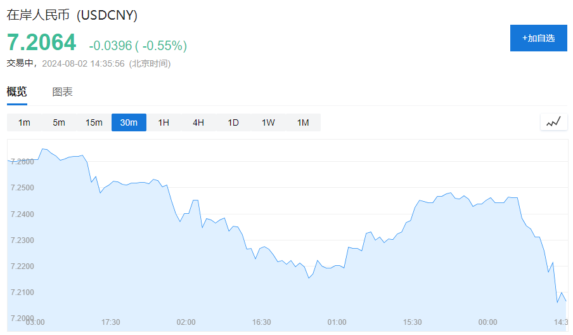This screenshot has width=573, height=335.
Task: Switch chart to 1W interval
Action: (268, 122)
